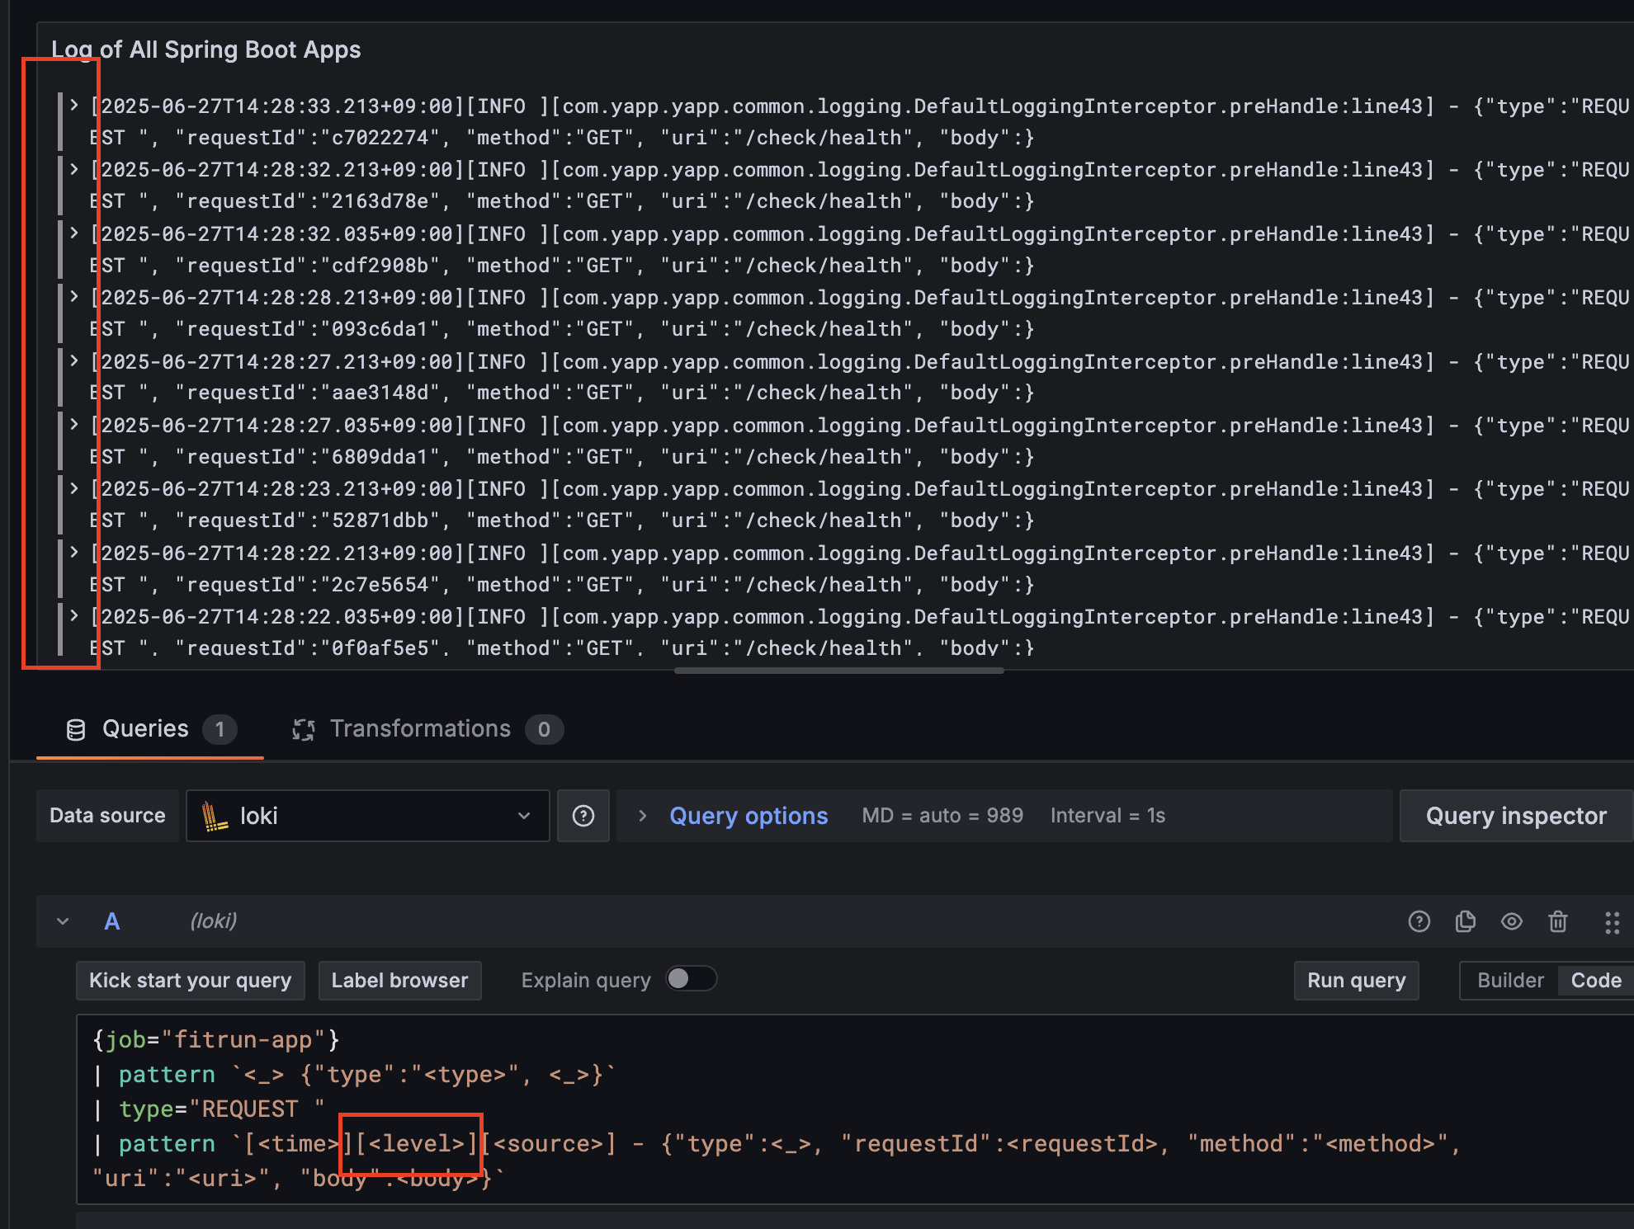Click the MD = auto = 989 text

[942, 816]
